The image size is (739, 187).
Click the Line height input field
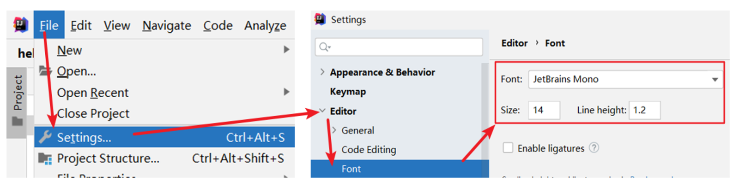coord(644,110)
